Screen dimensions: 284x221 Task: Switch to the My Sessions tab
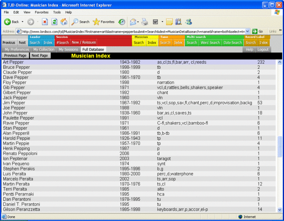point(68,49)
